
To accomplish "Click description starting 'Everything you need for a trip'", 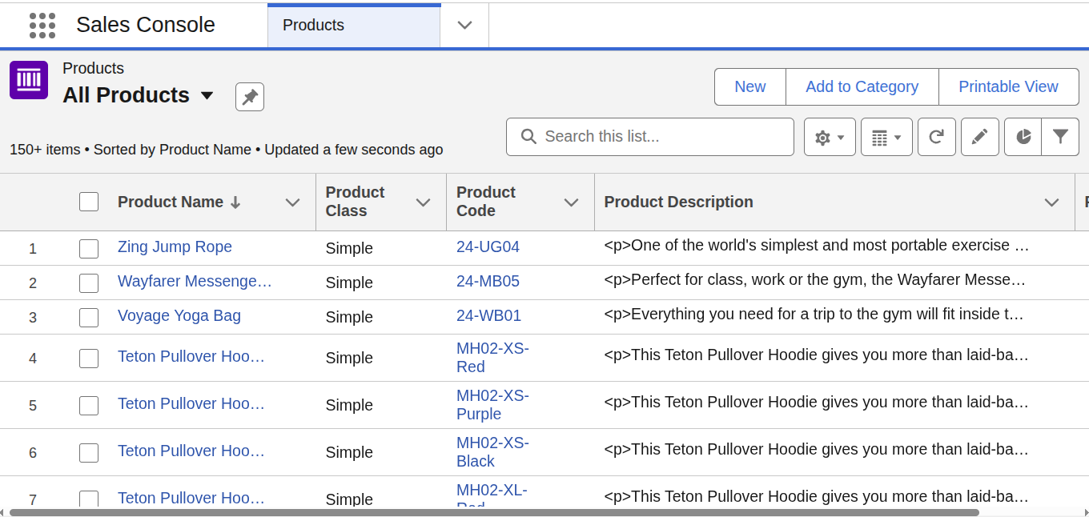I will 814,314.
